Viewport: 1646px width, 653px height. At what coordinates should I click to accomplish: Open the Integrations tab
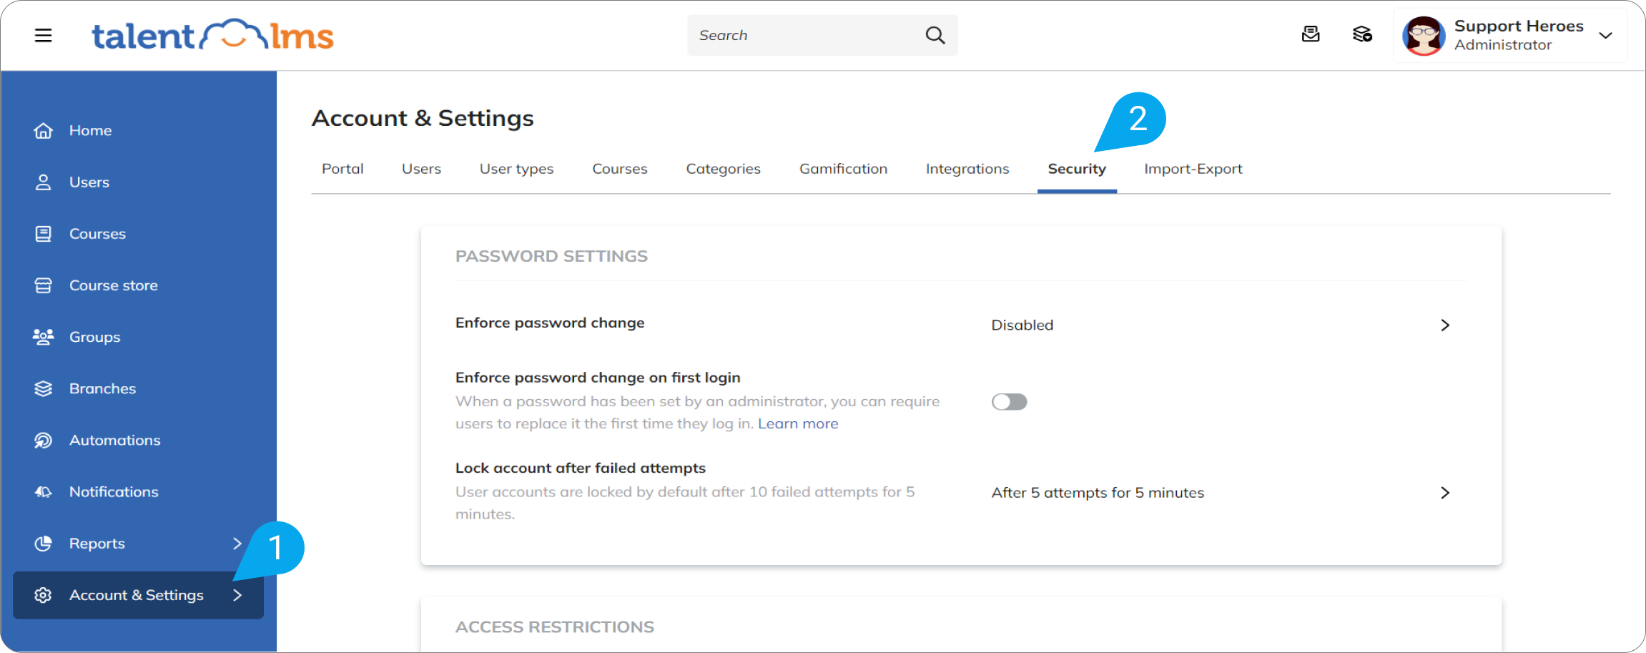[x=967, y=169]
